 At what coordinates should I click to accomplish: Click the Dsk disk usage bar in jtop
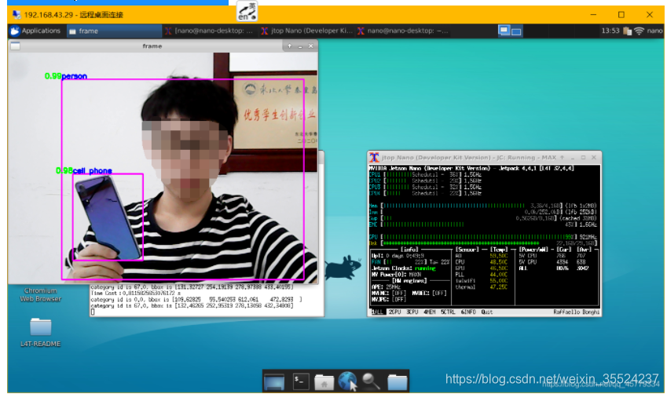(483, 243)
